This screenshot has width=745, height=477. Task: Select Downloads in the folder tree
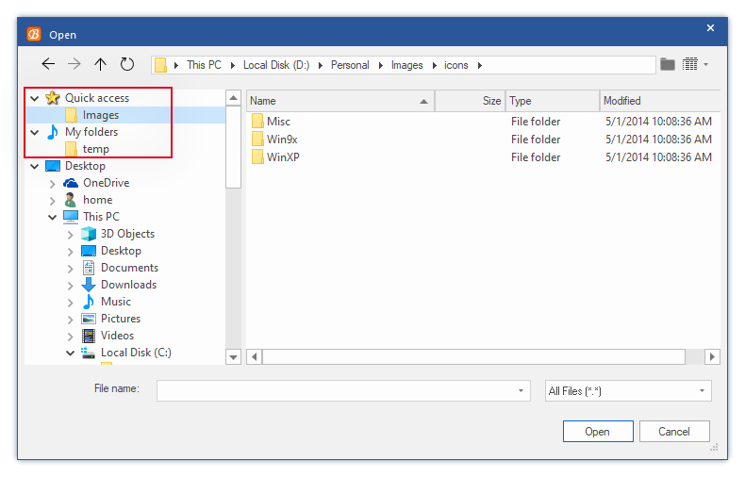pyautogui.click(x=128, y=285)
